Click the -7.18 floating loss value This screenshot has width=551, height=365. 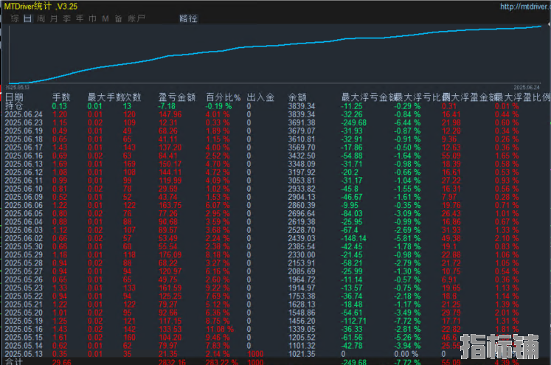(x=167, y=106)
